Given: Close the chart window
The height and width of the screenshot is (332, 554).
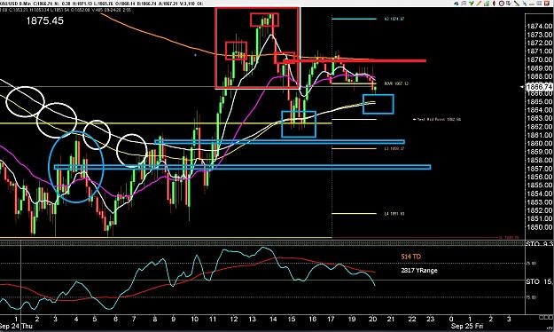Looking at the screenshot, I should pyautogui.click(x=547, y=4).
